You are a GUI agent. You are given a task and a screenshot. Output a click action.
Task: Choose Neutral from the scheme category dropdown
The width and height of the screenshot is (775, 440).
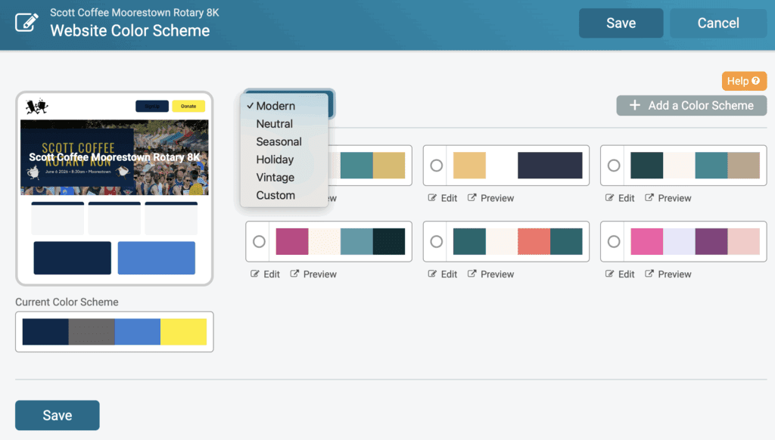pyautogui.click(x=275, y=124)
